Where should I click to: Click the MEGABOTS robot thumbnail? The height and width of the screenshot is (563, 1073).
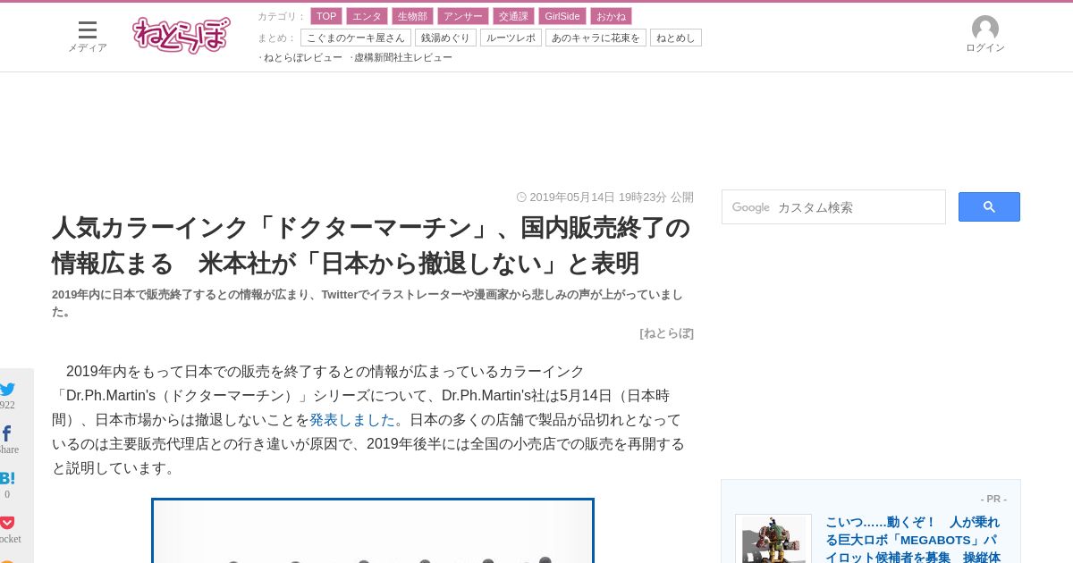[773, 539]
